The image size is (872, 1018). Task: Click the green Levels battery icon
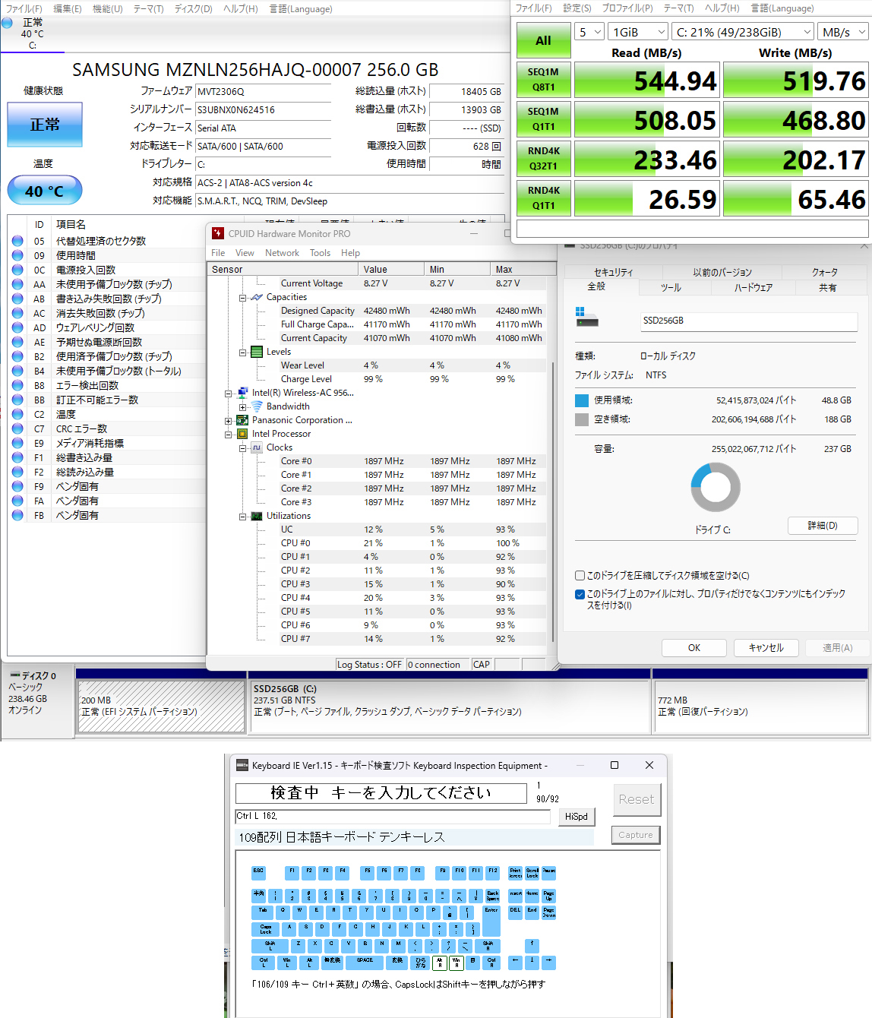(x=257, y=352)
